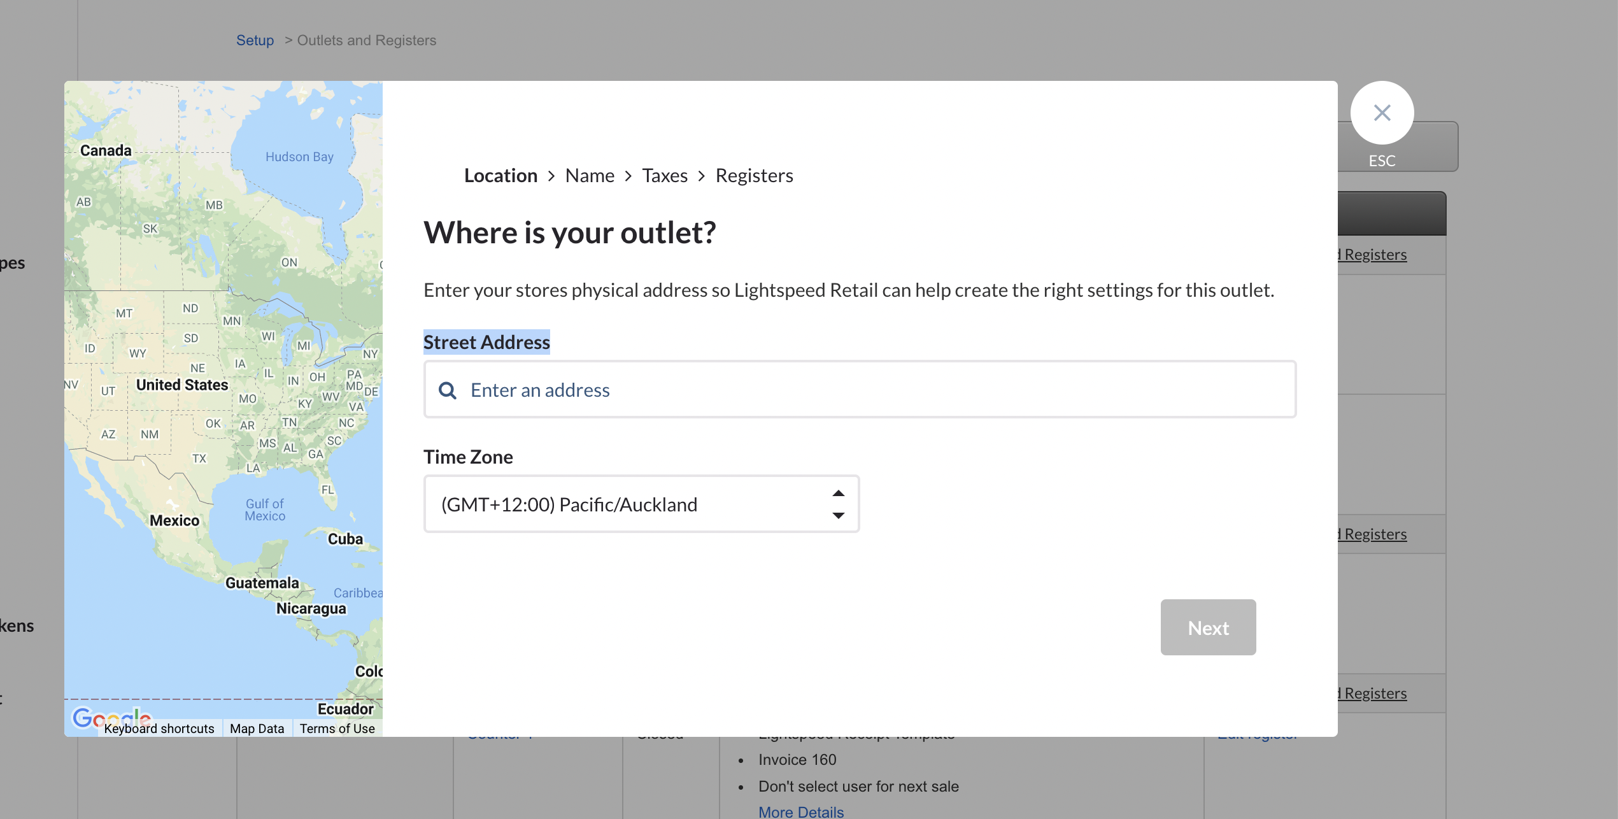Click the Enter an address field
Screen dimensions: 1618x819
pos(860,390)
